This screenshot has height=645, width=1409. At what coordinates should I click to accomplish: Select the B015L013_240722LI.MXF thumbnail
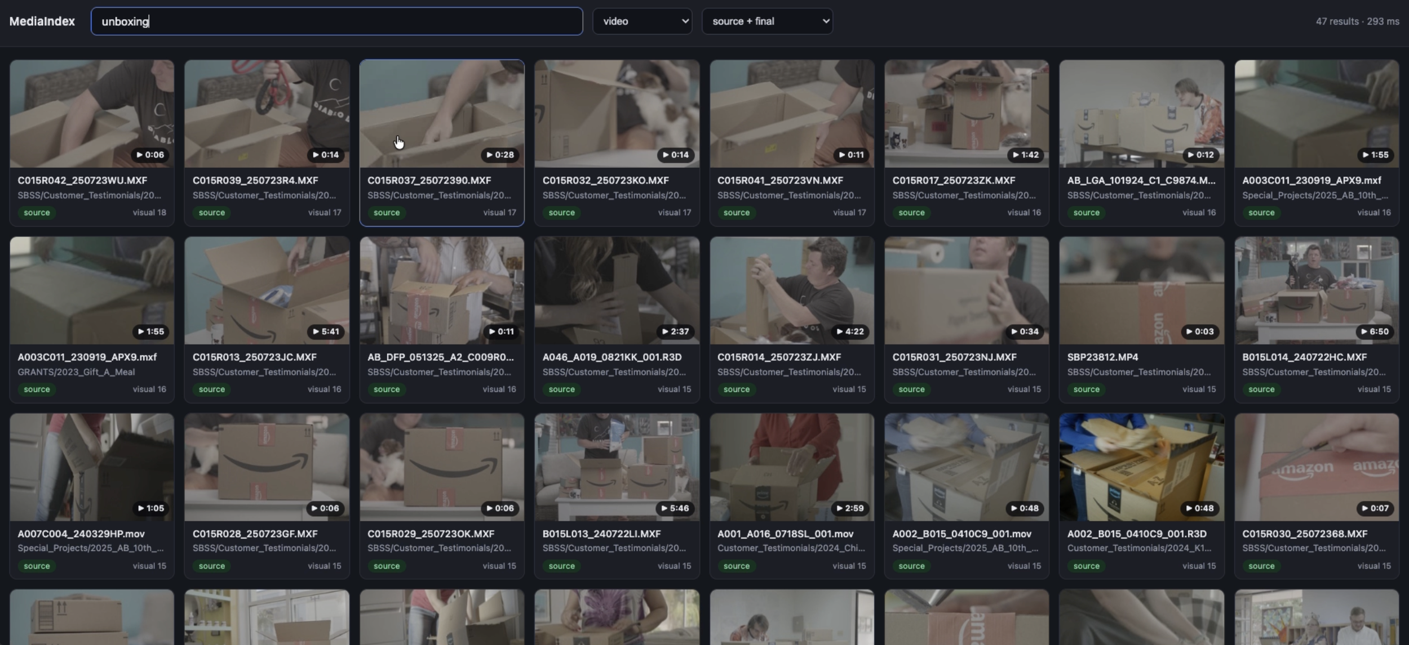617,467
